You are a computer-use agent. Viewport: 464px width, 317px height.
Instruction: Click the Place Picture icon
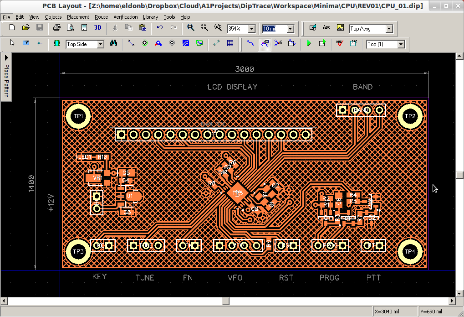340,27
